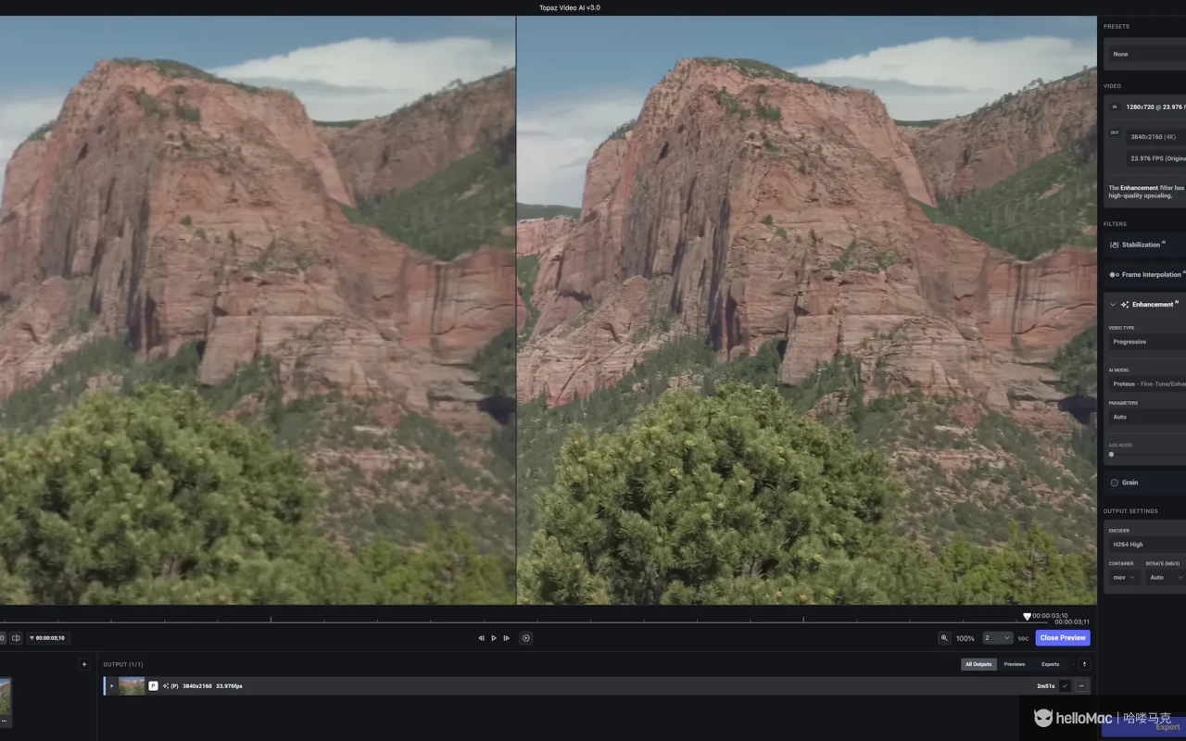Collapse the Enhancement filter section
The image size is (1186, 741).
click(1113, 305)
